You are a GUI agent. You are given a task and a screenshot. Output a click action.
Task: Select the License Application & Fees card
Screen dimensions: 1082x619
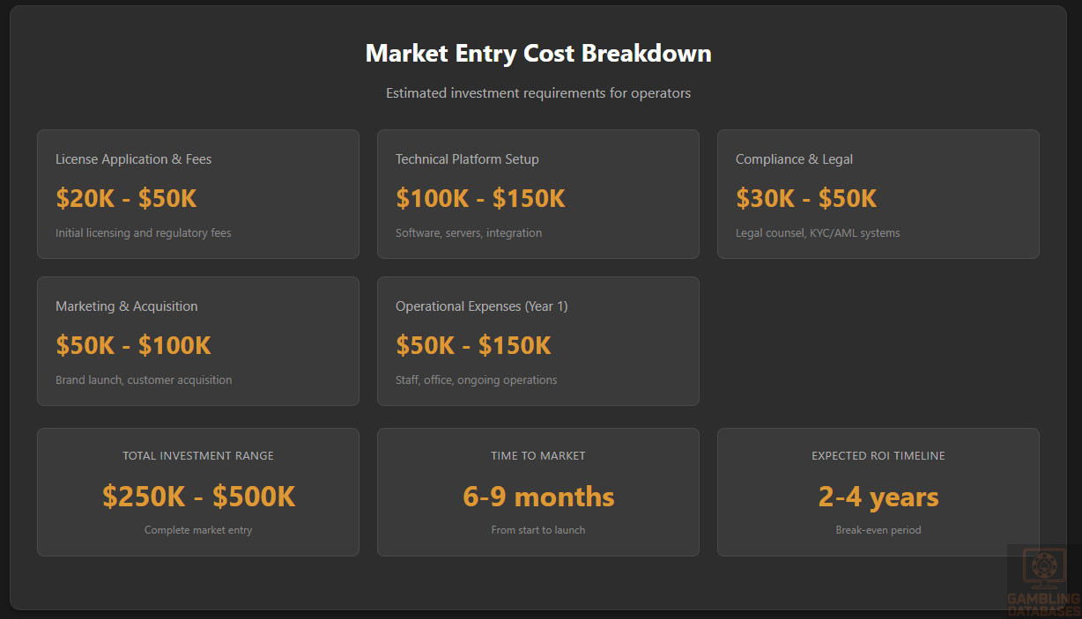click(x=197, y=194)
